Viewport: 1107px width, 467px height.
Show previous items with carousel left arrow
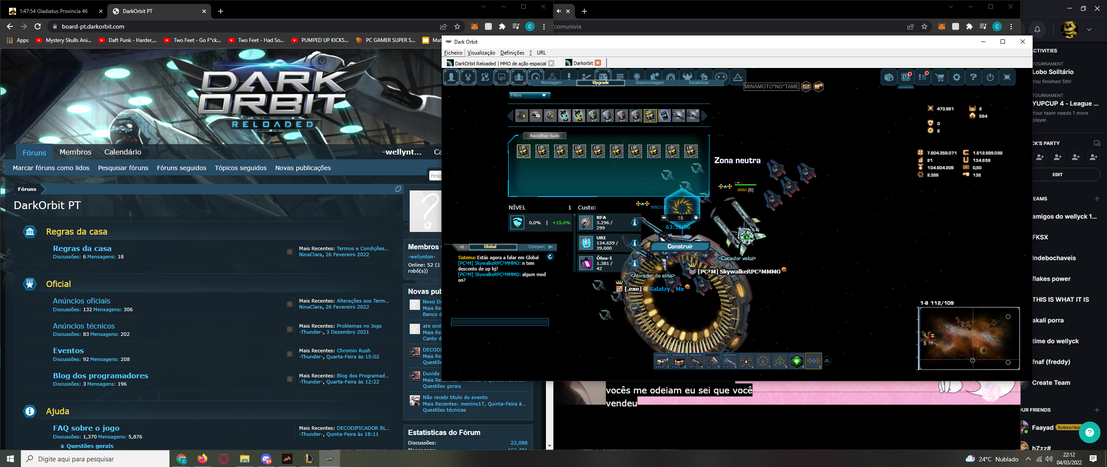tap(510, 116)
